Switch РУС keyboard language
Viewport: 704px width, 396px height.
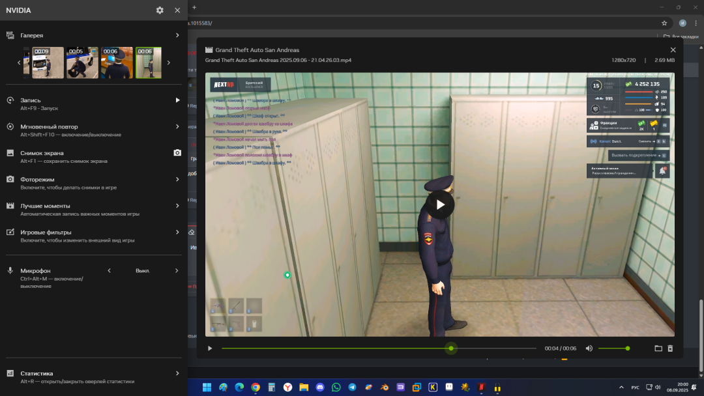click(636, 388)
